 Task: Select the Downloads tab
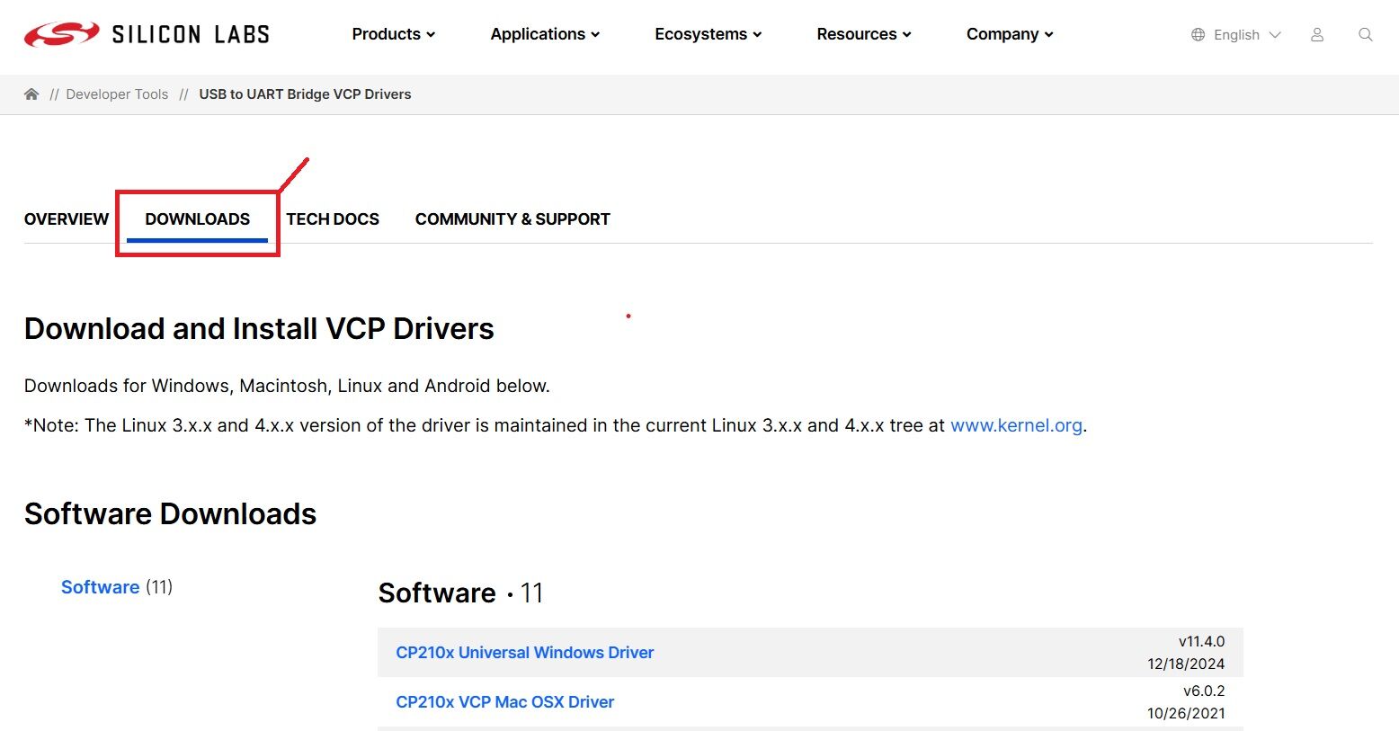[197, 219]
